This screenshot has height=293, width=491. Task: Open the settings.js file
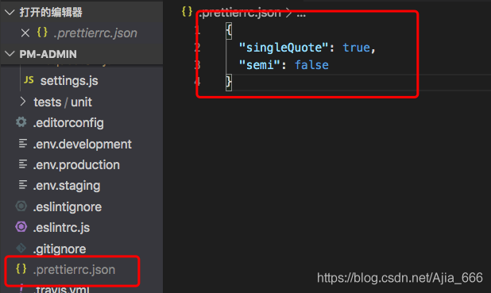point(69,81)
